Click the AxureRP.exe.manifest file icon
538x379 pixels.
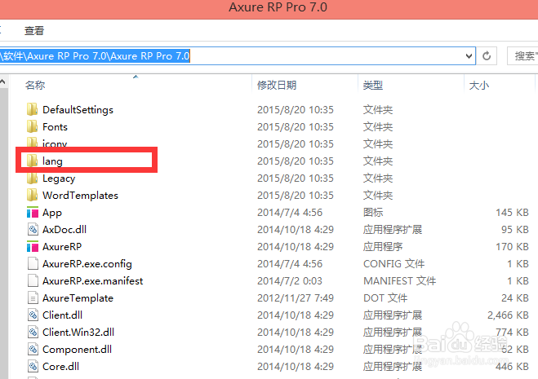(33, 280)
